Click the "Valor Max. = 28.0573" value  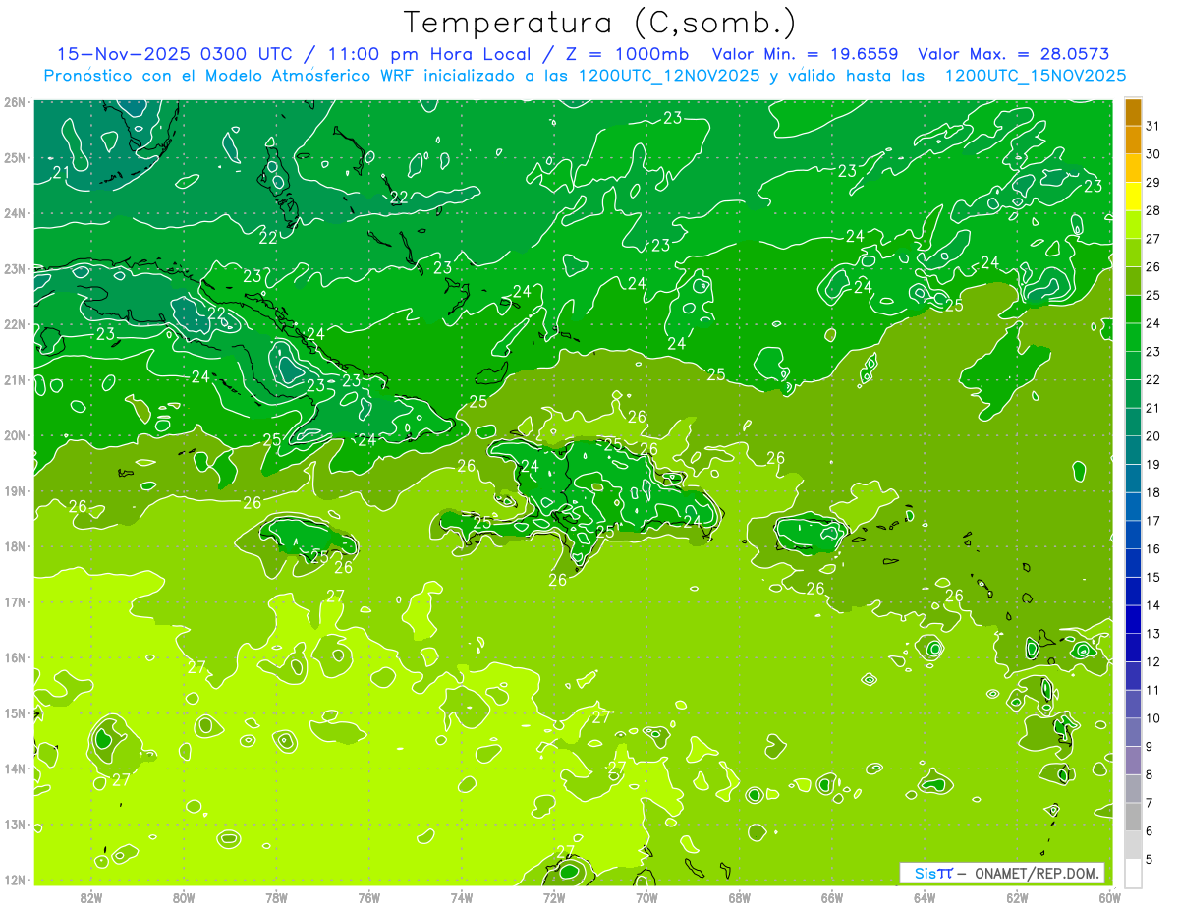coord(1015,54)
